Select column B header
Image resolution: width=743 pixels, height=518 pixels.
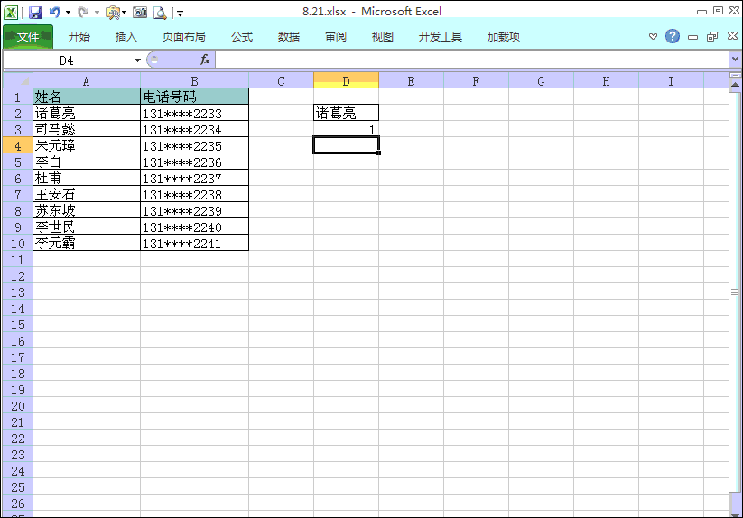[x=194, y=81]
